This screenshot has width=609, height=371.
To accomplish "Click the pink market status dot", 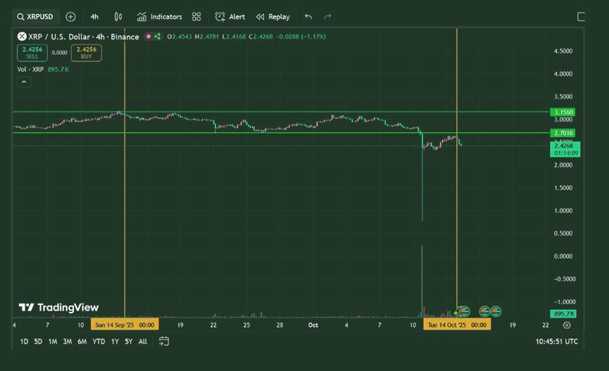I will pos(149,37).
